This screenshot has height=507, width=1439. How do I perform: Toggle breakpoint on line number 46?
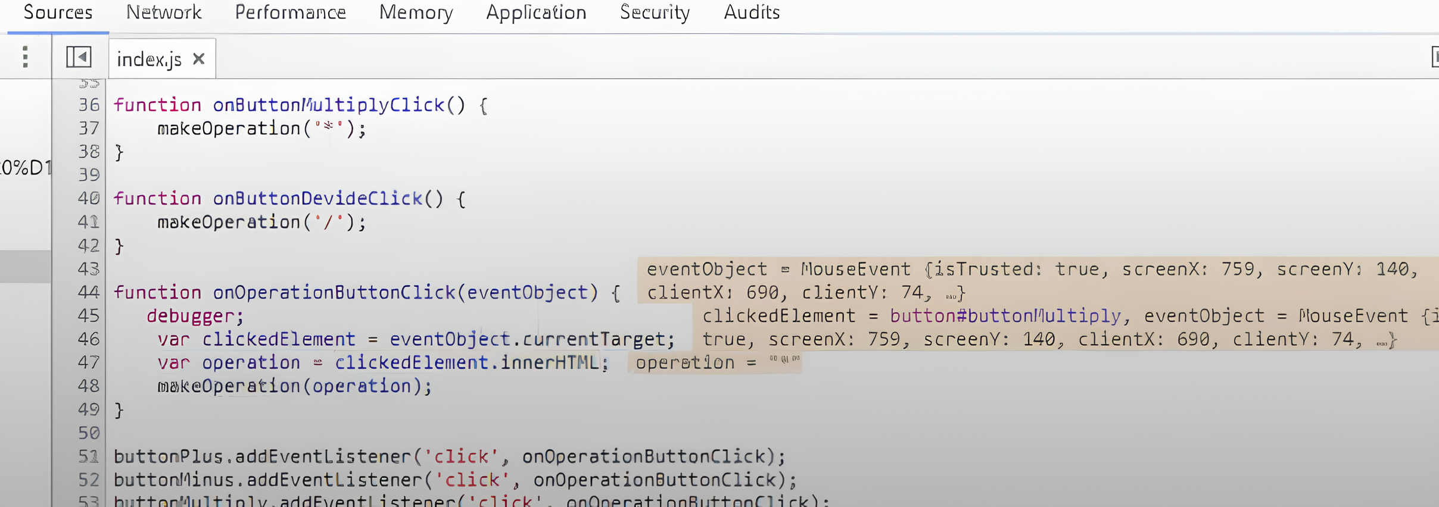(88, 339)
